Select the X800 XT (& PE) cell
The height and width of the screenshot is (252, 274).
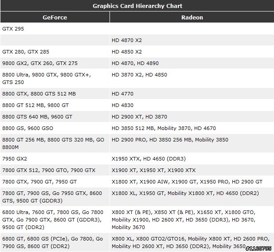tap(192, 220)
